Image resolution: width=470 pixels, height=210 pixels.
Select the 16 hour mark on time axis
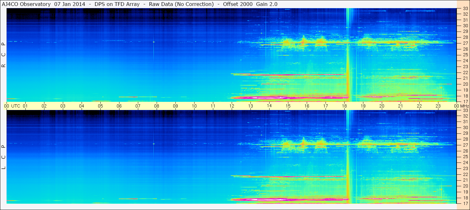tap(307, 106)
